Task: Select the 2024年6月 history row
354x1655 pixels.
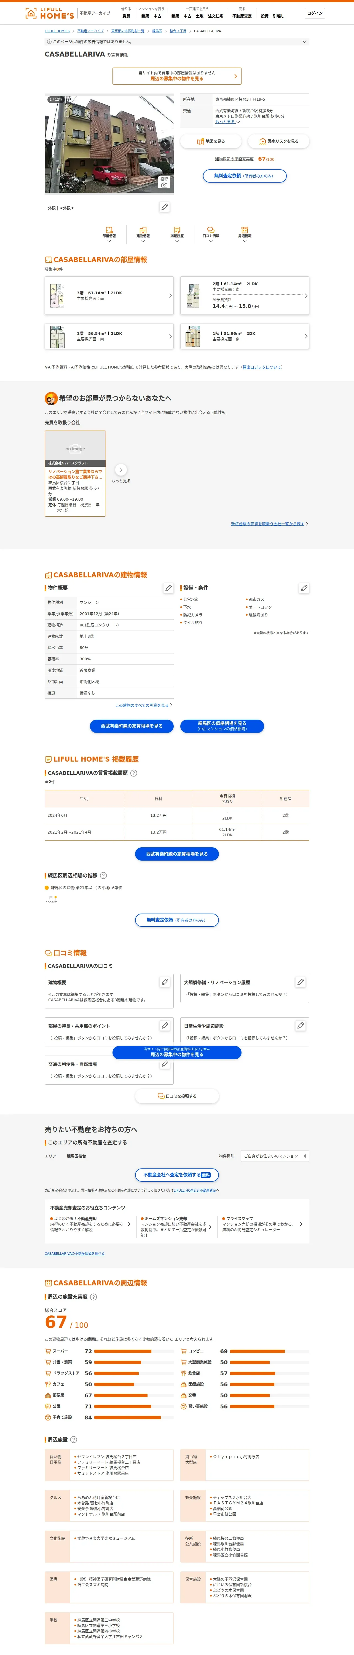Action: pos(177,815)
